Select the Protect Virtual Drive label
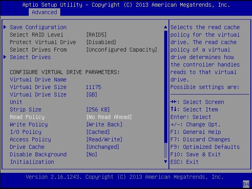Screen dimensions: 252x189 point(43,42)
